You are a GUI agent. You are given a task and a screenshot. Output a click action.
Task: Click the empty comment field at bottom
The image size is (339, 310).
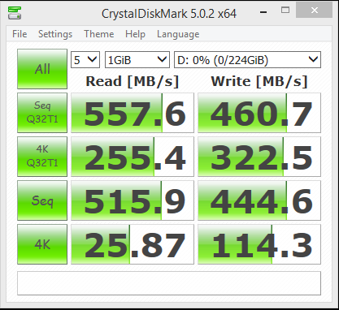(x=169, y=283)
